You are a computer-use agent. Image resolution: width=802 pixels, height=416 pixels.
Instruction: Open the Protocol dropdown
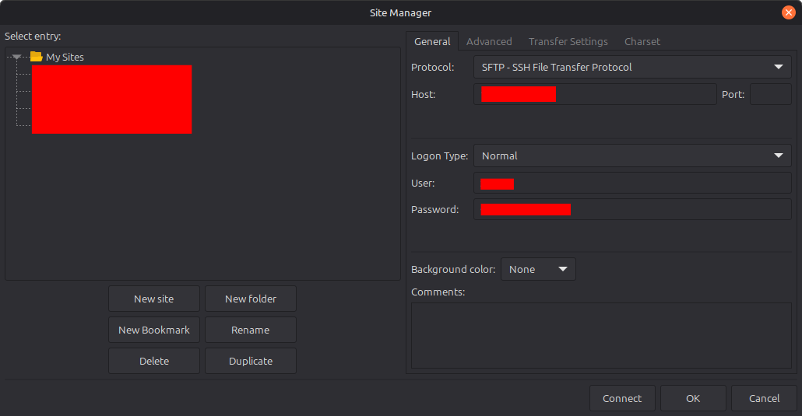click(631, 68)
